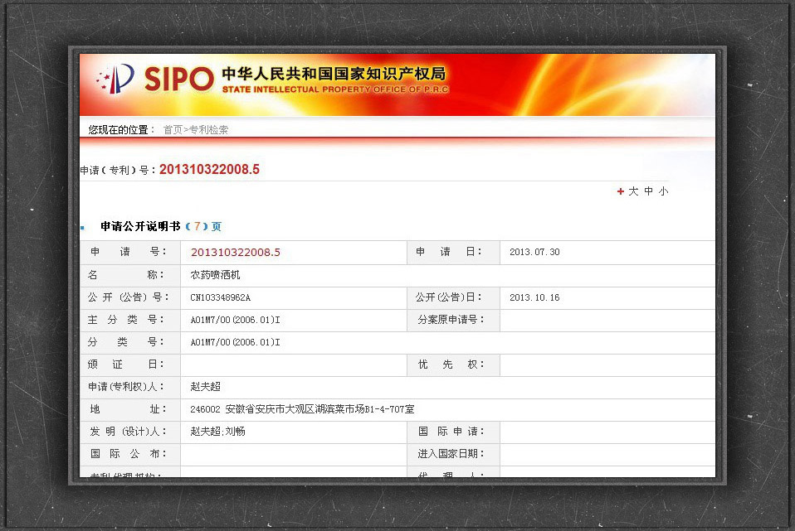Click the blue square bullet before 申请公开说明书

point(83,227)
